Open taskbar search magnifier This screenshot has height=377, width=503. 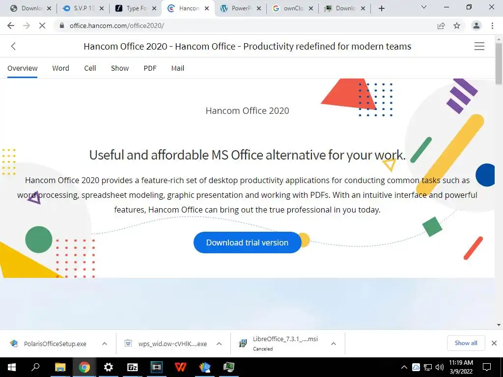[35, 367]
